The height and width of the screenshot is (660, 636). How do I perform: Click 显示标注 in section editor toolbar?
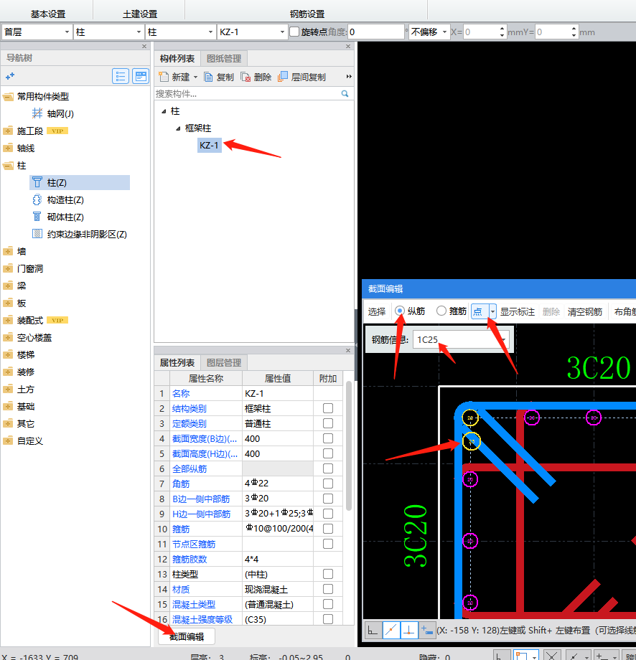point(518,311)
